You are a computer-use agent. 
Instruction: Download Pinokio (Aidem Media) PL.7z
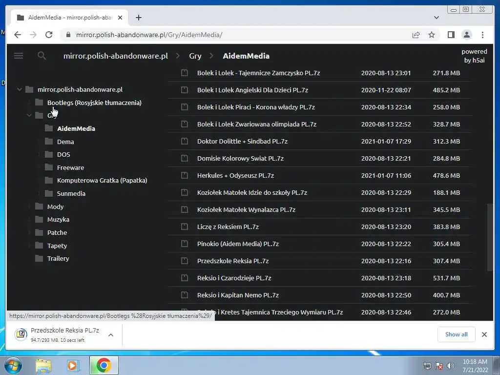[x=238, y=244]
